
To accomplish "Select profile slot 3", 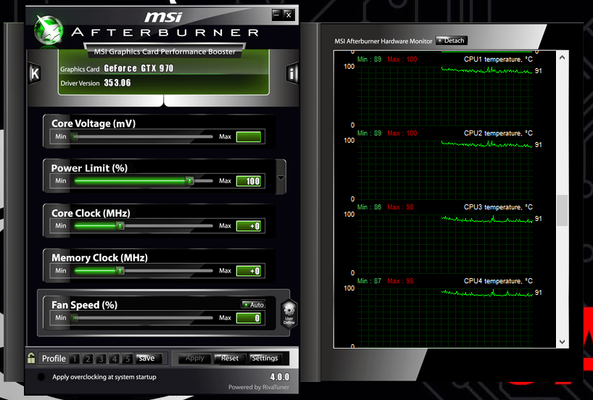I will tap(101, 359).
